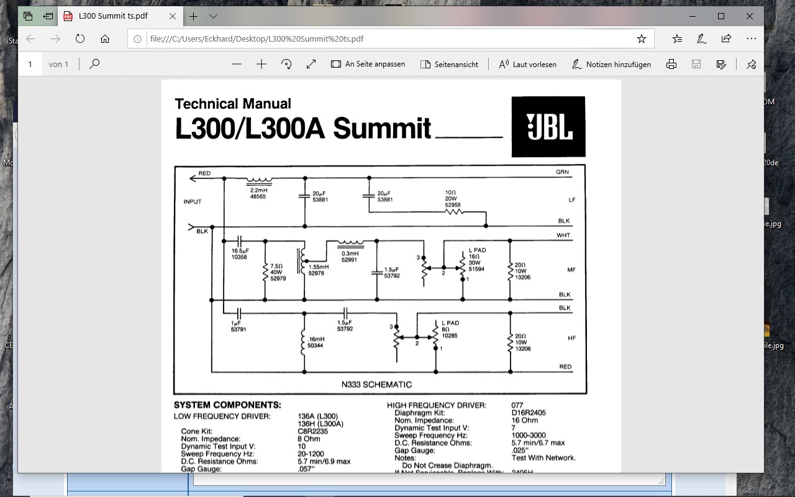
Task: Click Technical Manual title text
Action: click(x=233, y=104)
